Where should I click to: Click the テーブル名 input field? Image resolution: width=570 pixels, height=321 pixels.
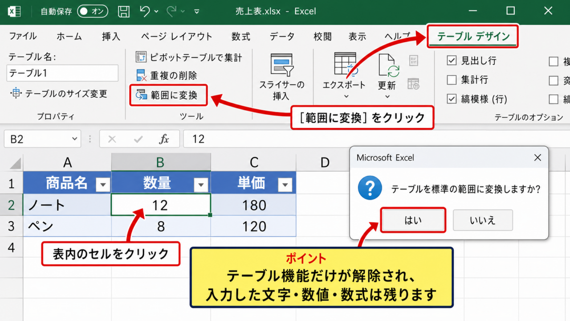(62, 73)
